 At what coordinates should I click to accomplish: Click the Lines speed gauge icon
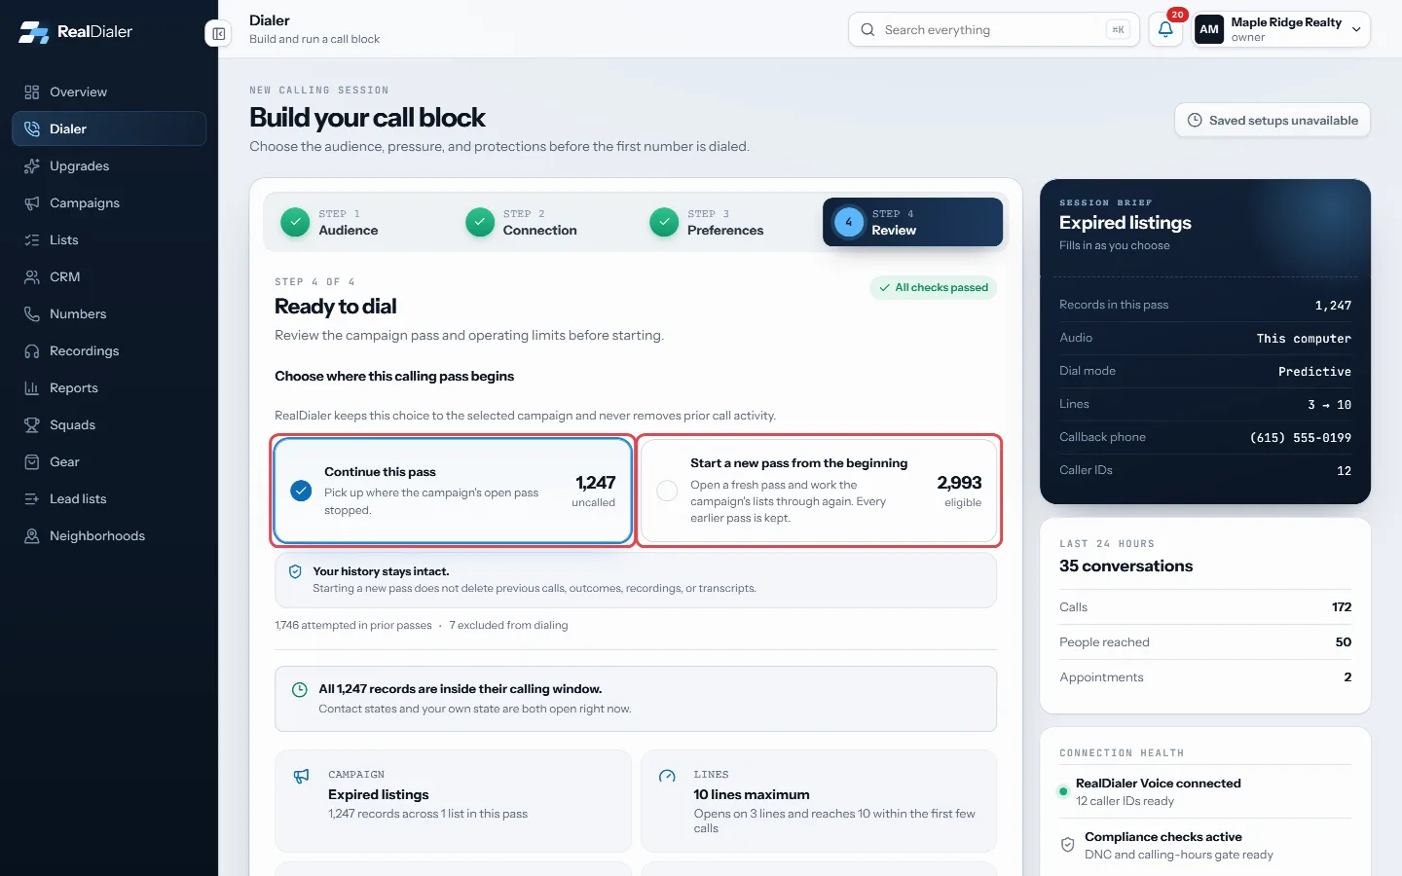[x=667, y=776]
